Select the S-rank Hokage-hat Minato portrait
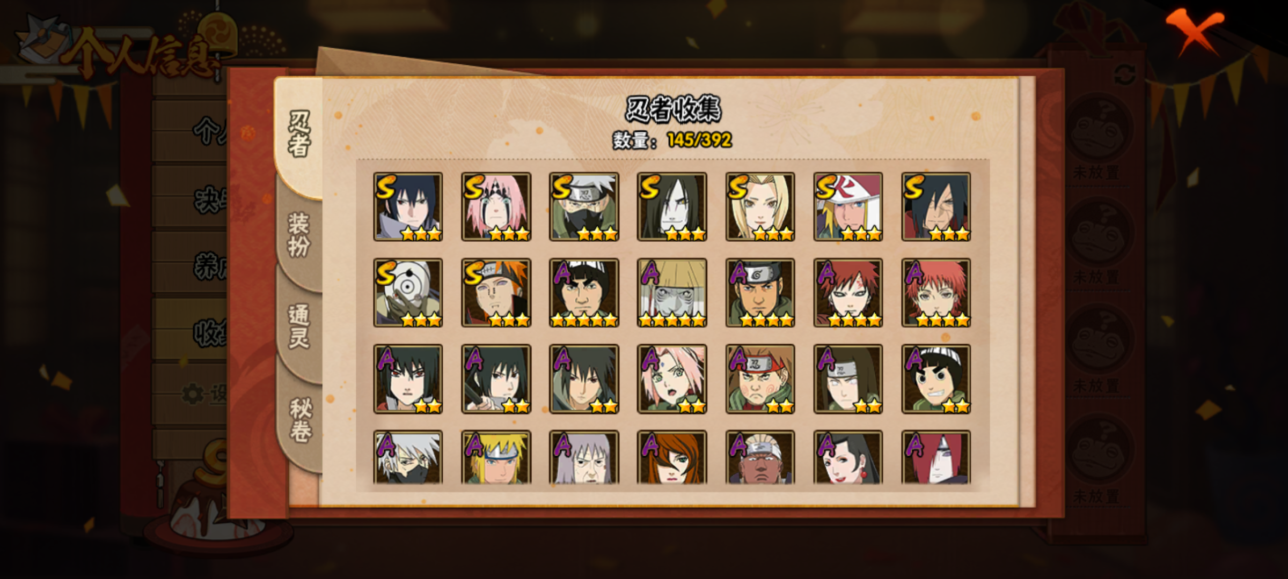Image resolution: width=1288 pixels, height=579 pixels. [848, 206]
